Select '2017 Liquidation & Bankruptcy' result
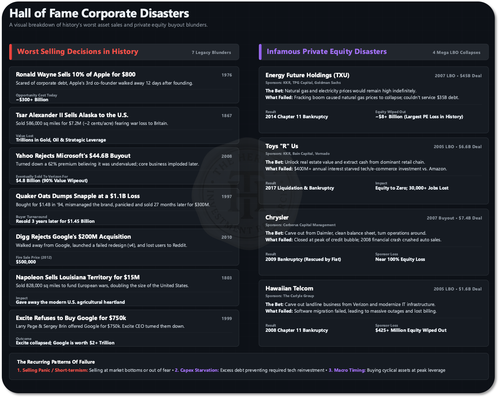This screenshot has width=500, height=398. [x=300, y=188]
